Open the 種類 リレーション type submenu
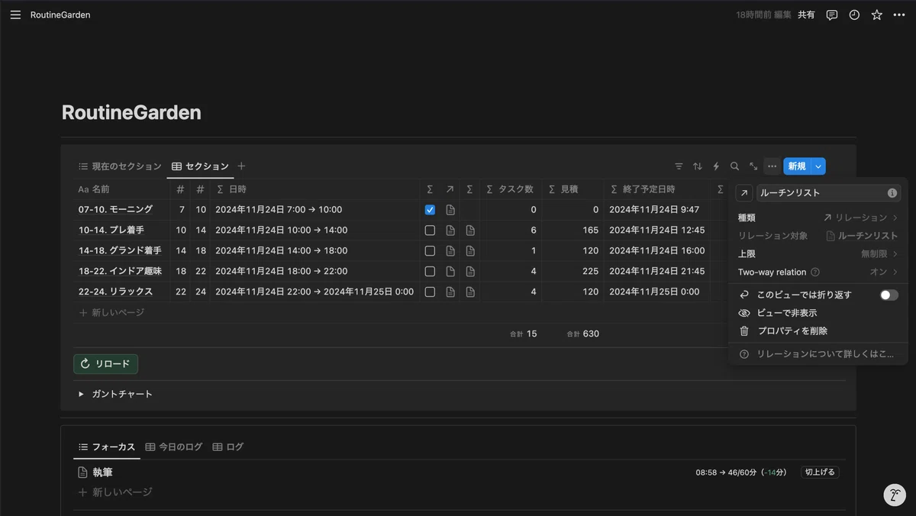 (x=818, y=218)
